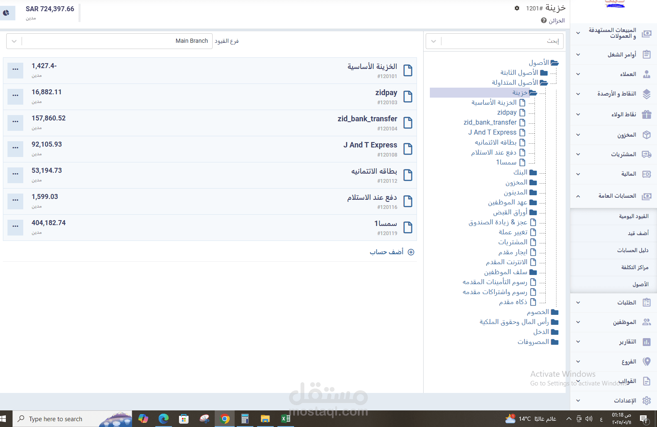This screenshot has width=657, height=427.
Task: Select the المدينون folder in the accounts tree
Action: click(515, 192)
